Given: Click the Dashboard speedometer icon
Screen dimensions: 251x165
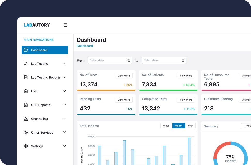Looking at the screenshot, I should [26, 50].
